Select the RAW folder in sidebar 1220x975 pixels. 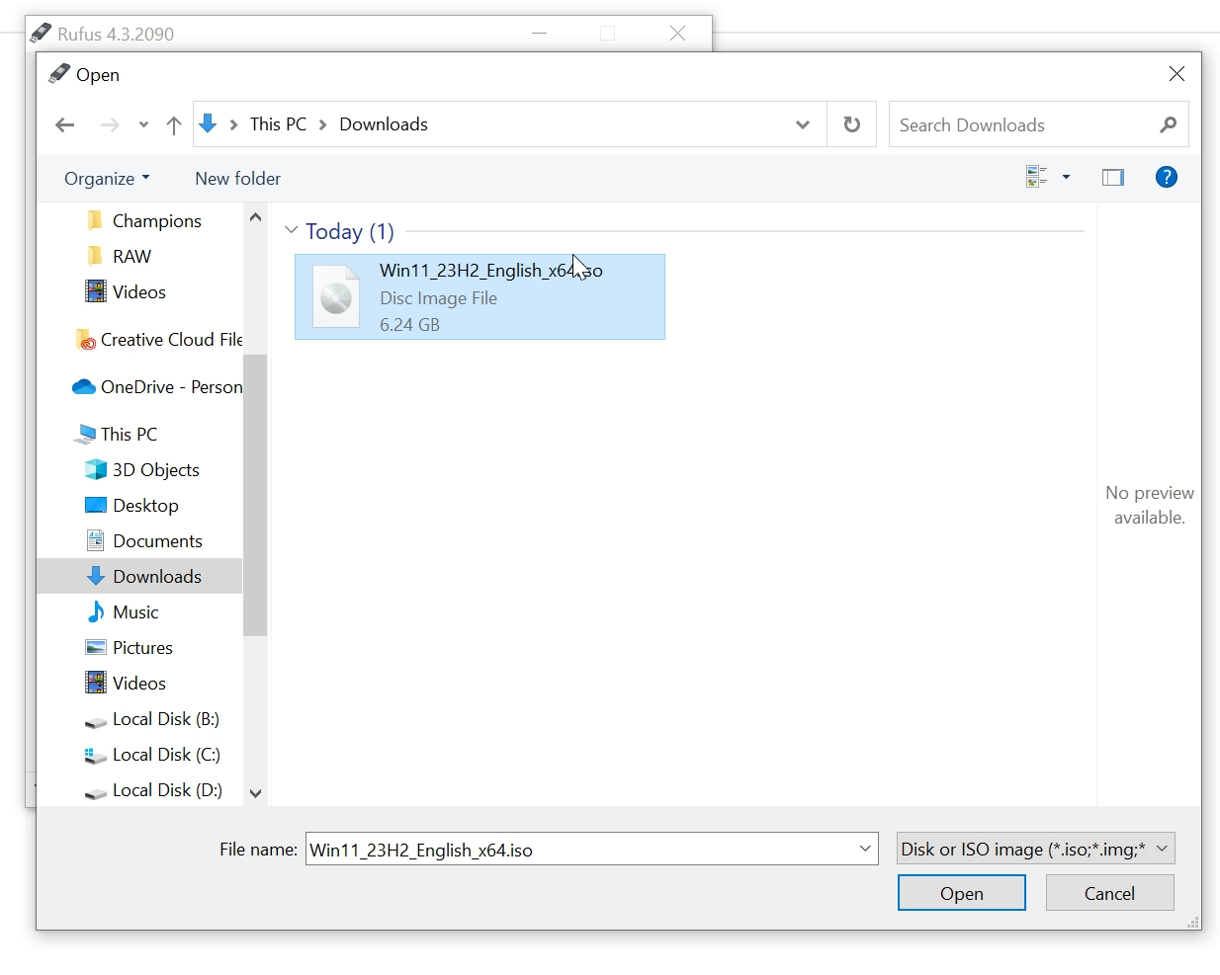(119, 257)
